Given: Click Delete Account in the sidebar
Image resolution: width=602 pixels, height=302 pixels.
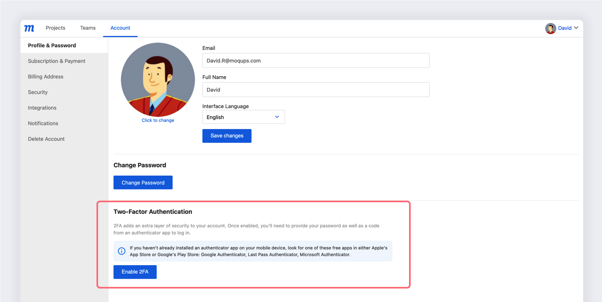Looking at the screenshot, I should 46,139.
